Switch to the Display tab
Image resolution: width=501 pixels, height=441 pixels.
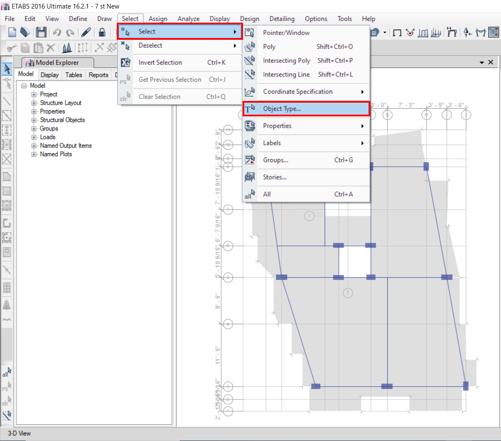click(x=50, y=75)
